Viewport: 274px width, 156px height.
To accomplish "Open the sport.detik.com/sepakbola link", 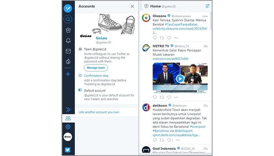I will pyautogui.click(x=176, y=135).
